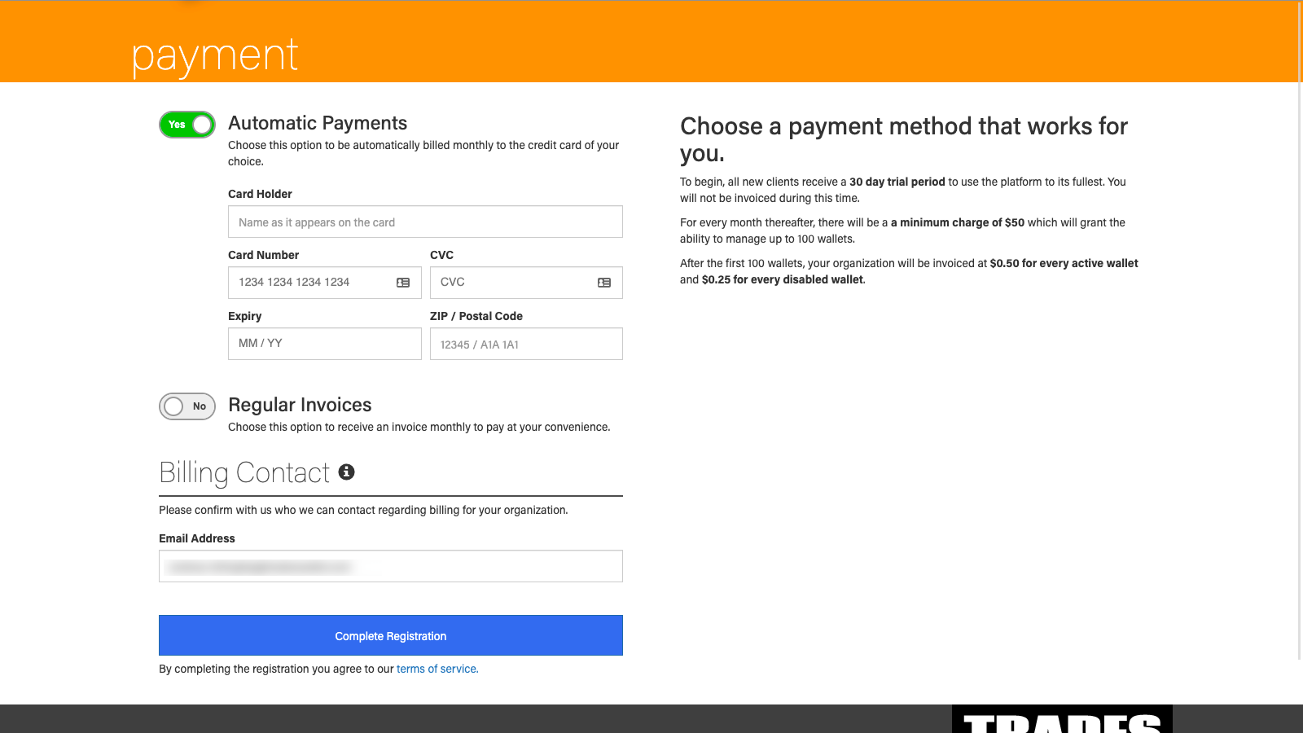Select the CVC input box
Image resolution: width=1303 pixels, height=733 pixels.
[513, 283]
